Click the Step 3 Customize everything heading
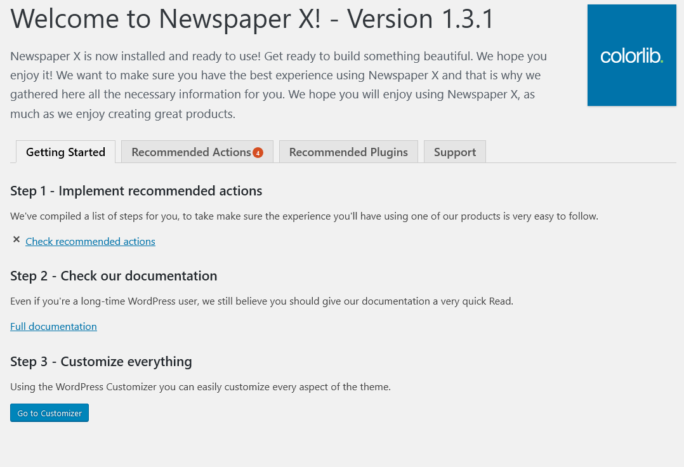Screen dimensions: 684x467 click(x=101, y=362)
